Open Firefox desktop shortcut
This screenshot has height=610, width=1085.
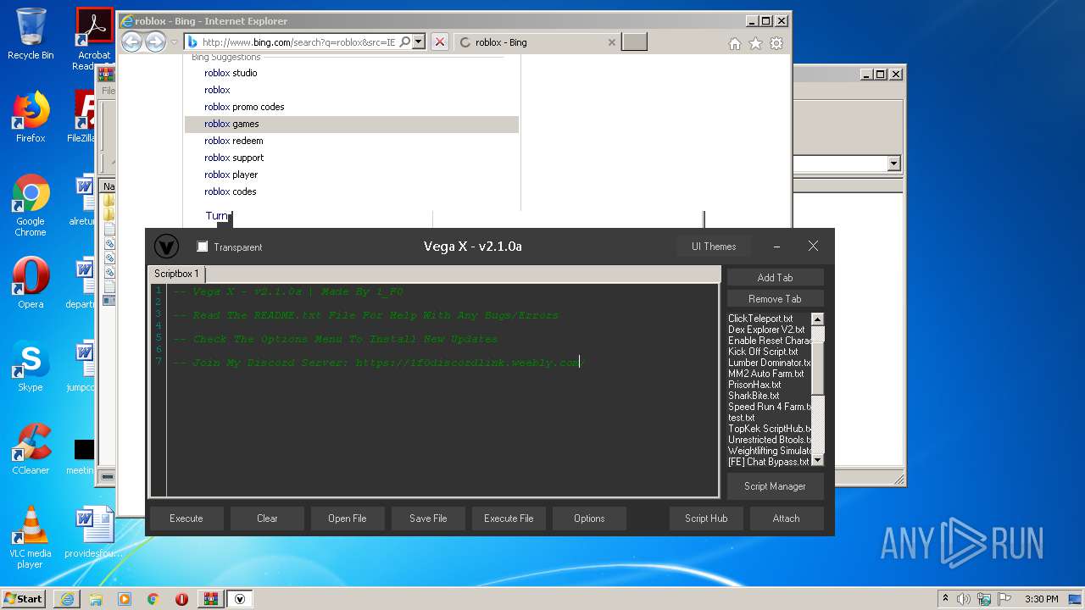(31, 117)
